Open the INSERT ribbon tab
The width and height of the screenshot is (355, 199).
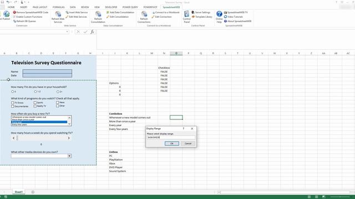(x=24, y=7)
